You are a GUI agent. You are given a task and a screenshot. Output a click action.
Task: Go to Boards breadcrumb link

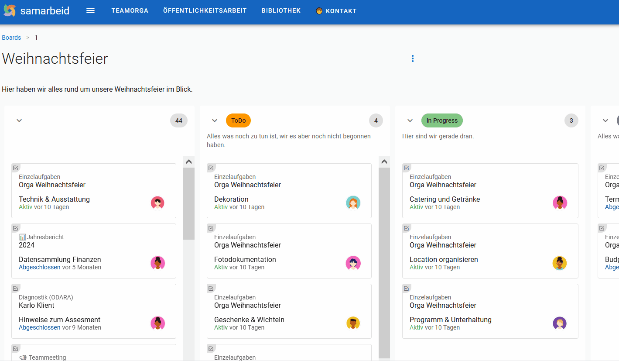coord(11,38)
